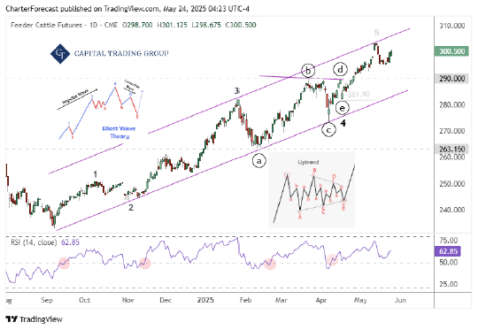Select the 263.150 price level label

451,149
